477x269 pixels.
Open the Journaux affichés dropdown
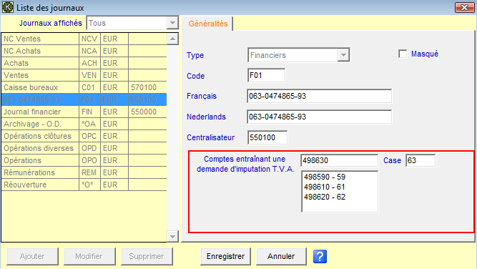(172, 23)
